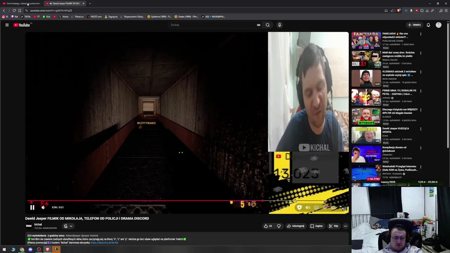Enter fullscreen in the video player
The image size is (450, 253).
coord(342,208)
